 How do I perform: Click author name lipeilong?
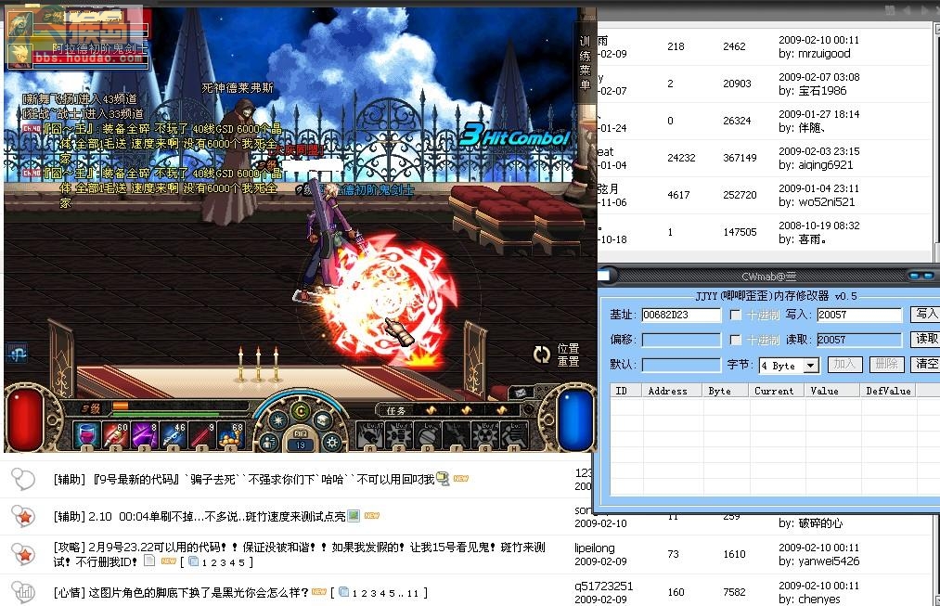[x=594, y=548]
